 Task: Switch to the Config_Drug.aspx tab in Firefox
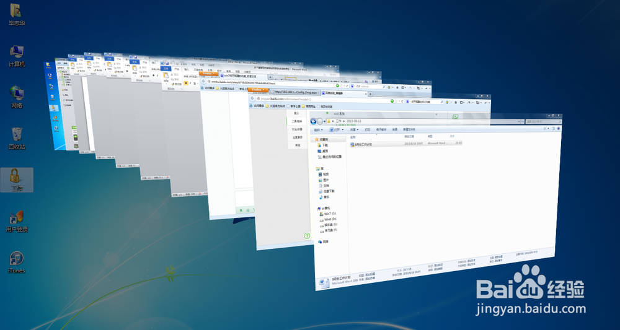coord(295,92)
